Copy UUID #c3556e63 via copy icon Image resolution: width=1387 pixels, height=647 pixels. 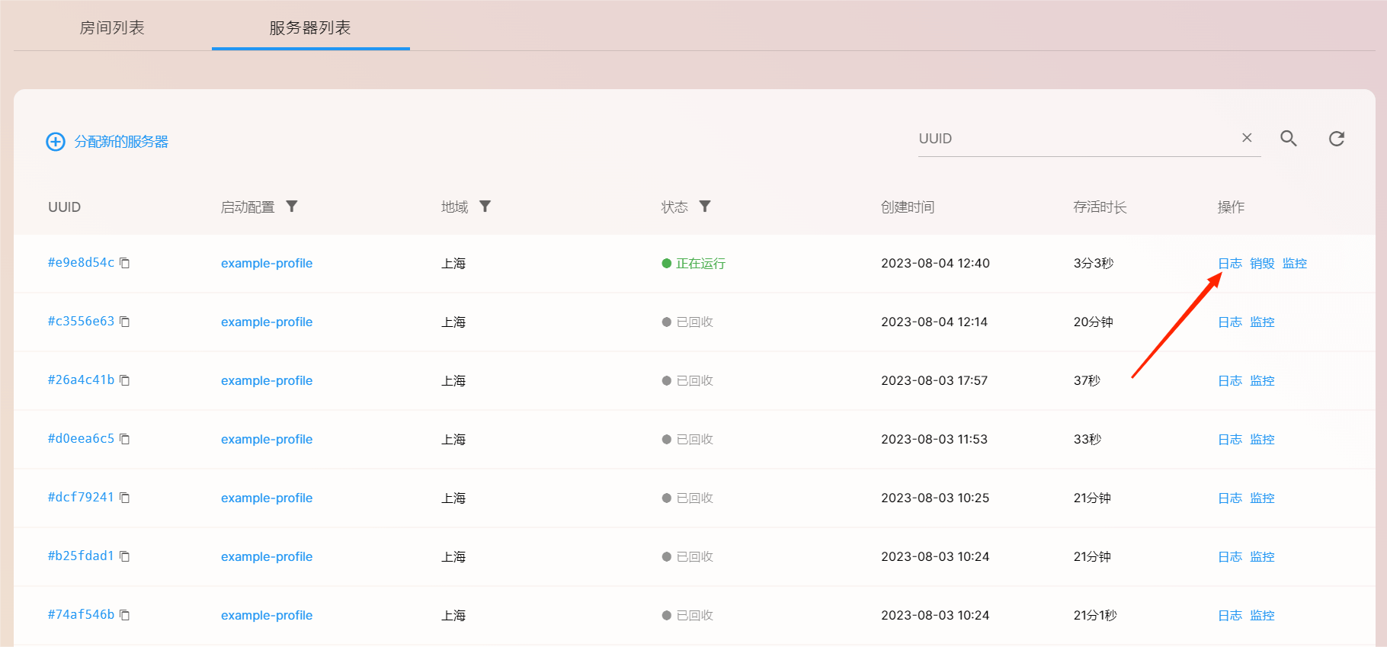(125, 322)
